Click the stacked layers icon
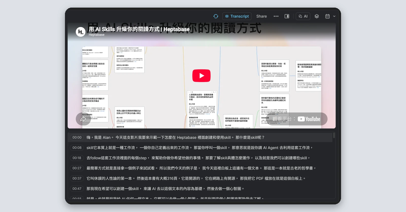 tap(317, 16)
